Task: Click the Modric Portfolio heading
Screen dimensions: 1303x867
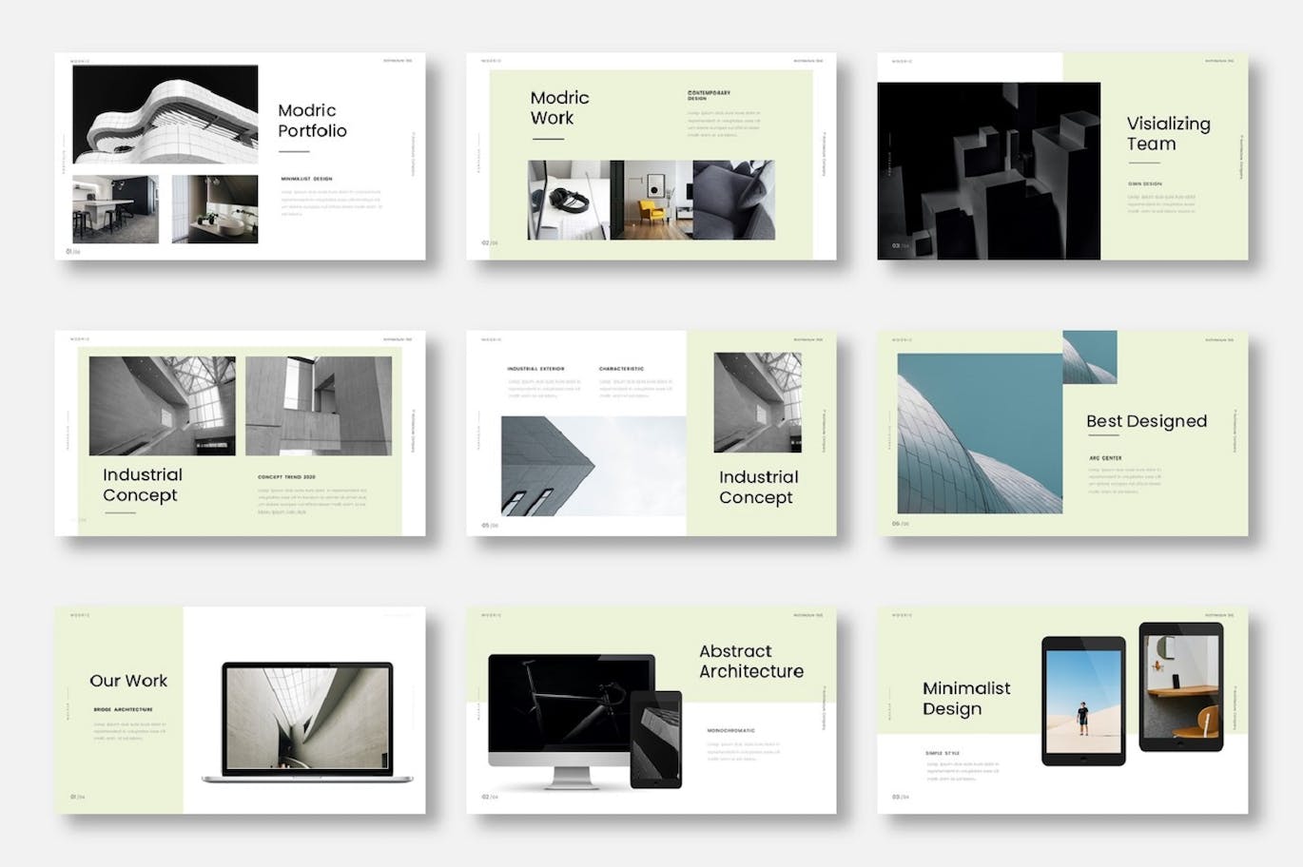Action: pyautogui.click(x=313, y=121)
